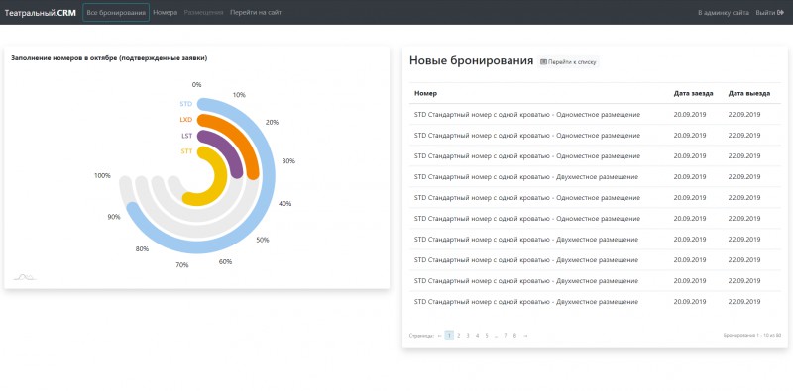The image size is (793, 391).
Task: Open the Размещения menu item
Action: 203,12
